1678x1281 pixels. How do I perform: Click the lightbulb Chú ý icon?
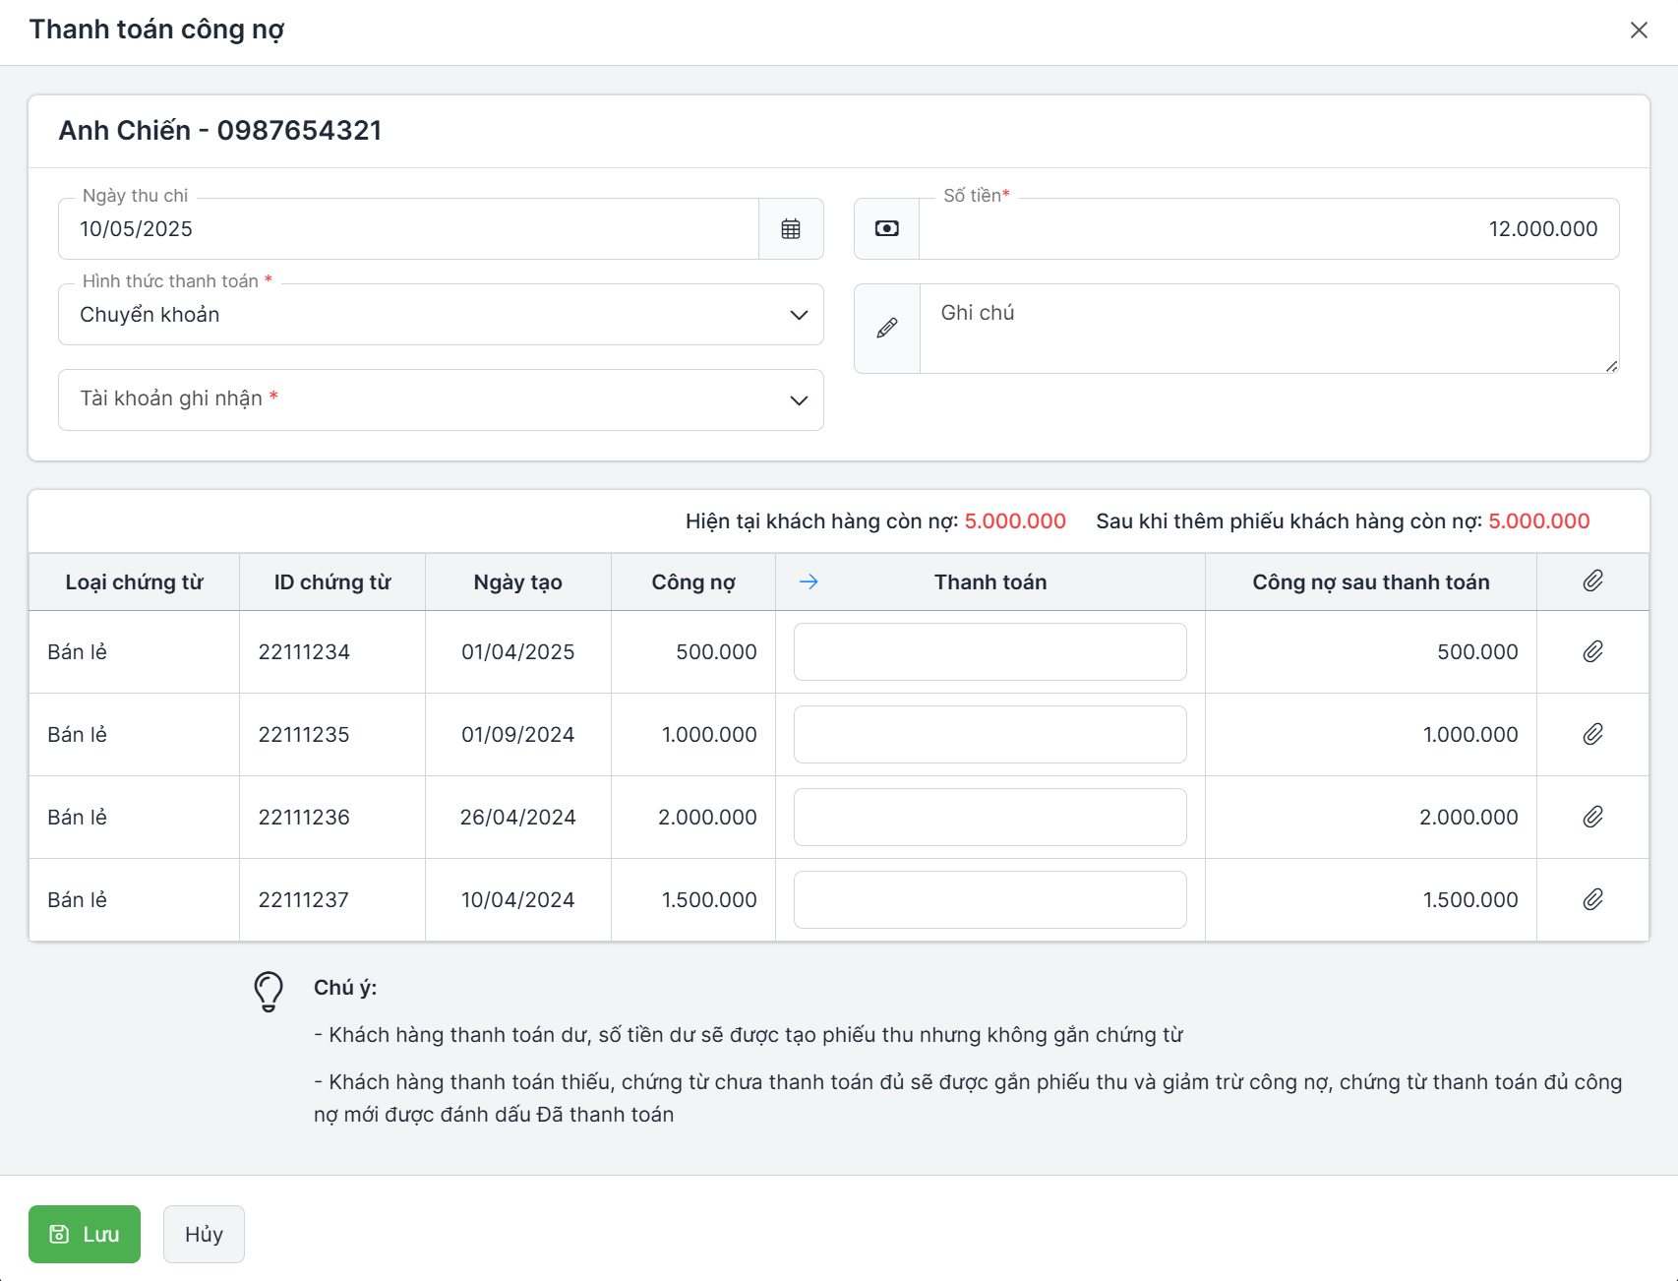coord(269,992)
